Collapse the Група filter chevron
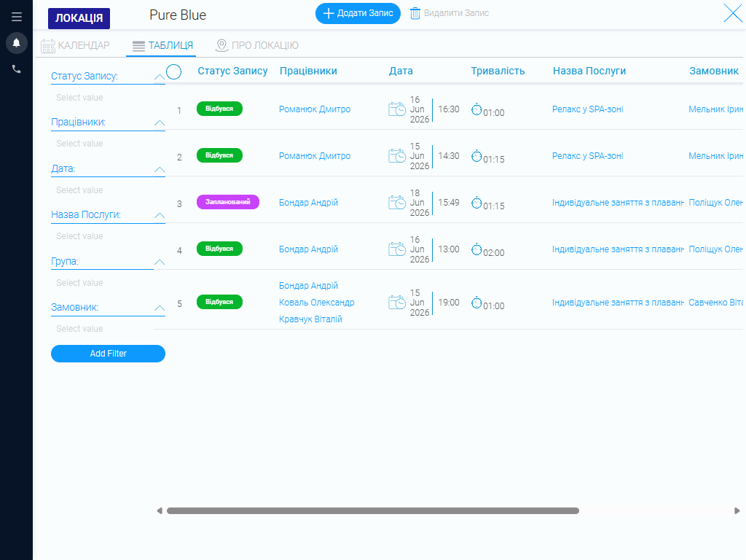746x560 pixels. click(160, 262)
